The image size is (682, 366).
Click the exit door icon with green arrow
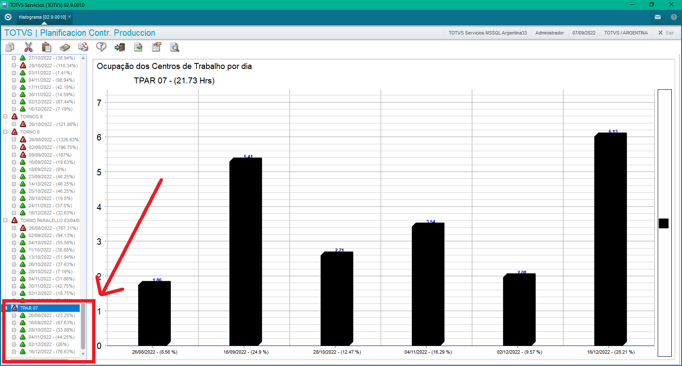(120, 47)
